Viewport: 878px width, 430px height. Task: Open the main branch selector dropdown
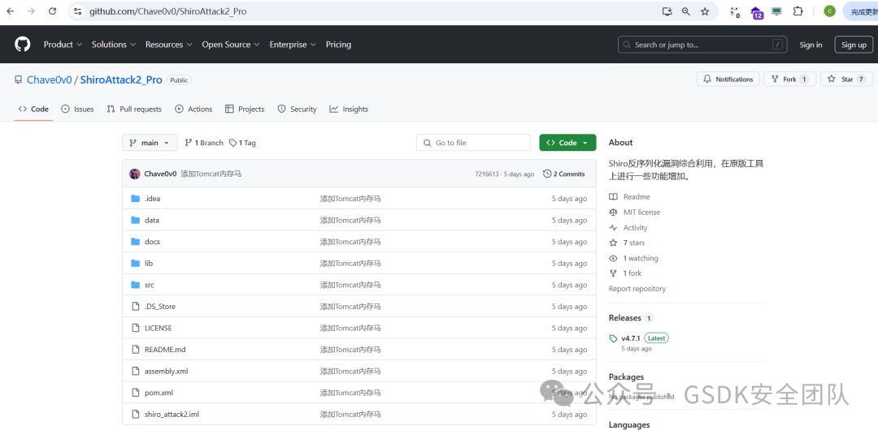pyautogui.click(x=150, y=143)
